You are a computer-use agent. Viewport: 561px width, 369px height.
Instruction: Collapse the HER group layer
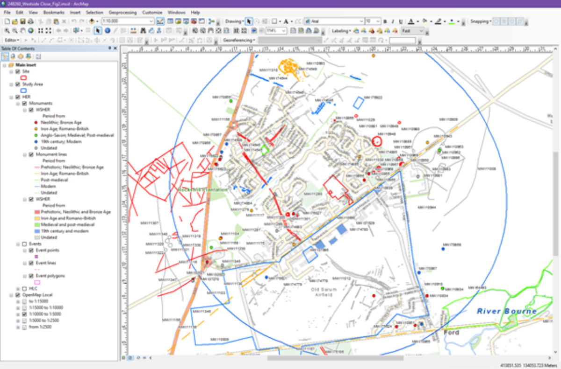click(11, 97)
